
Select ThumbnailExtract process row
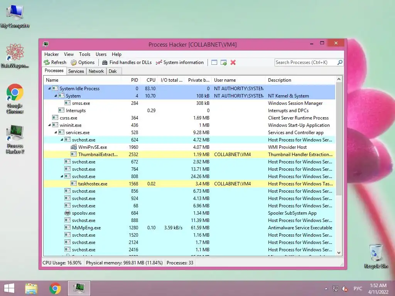point(189,154)
